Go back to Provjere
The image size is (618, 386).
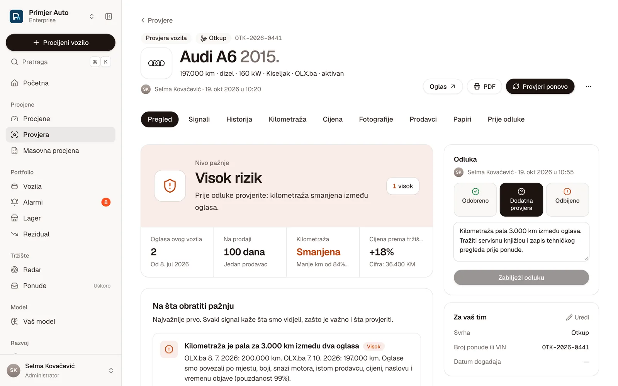157,20
